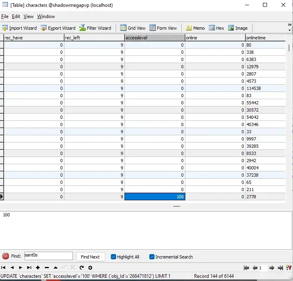Click in the memo value pane
The height and width of the screenshot is (281, 293).
pos(146,230)
